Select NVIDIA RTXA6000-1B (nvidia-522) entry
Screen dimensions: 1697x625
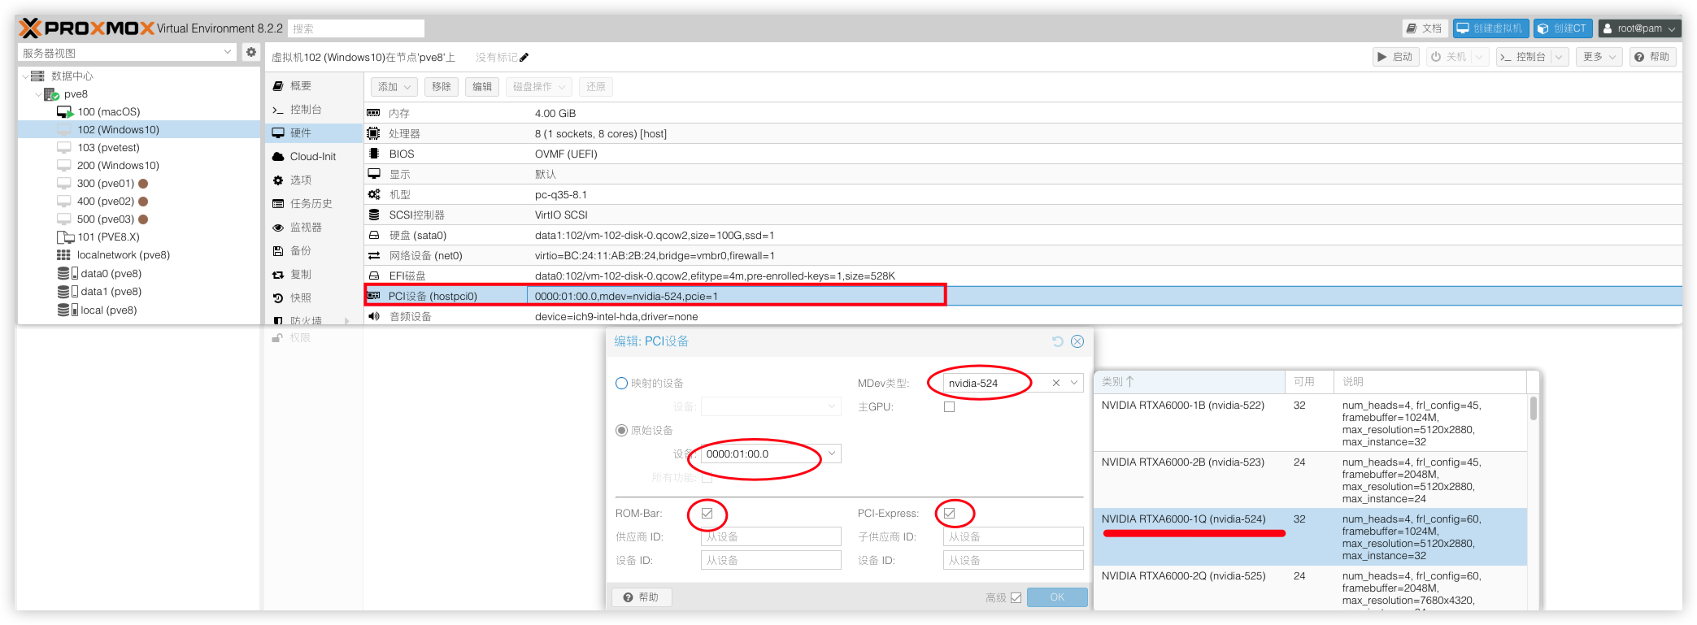(1310, 423)
